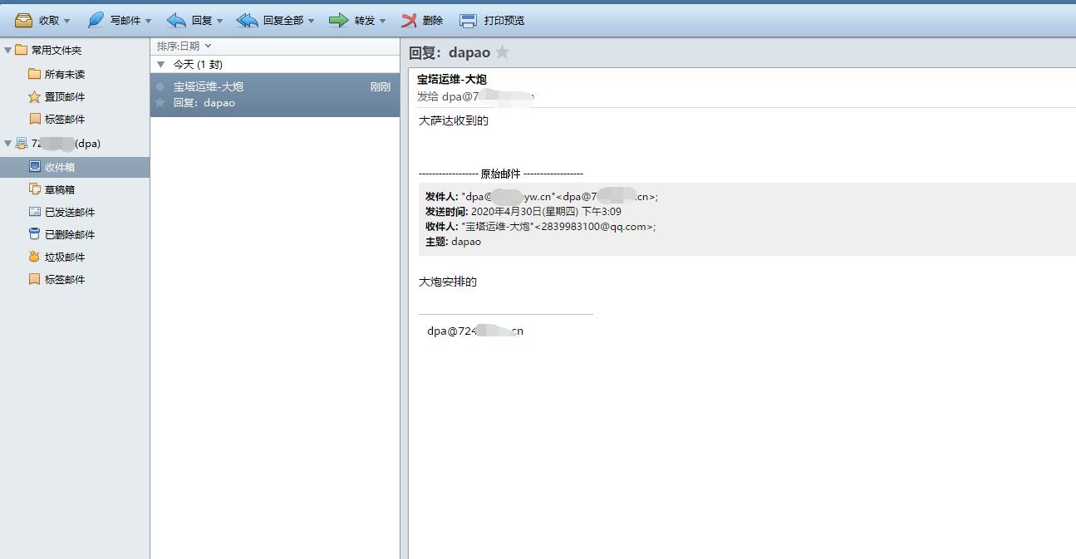
Task: Click the bookmark icon of 标签邮件 under the dpa account
Action: point(34,279)
